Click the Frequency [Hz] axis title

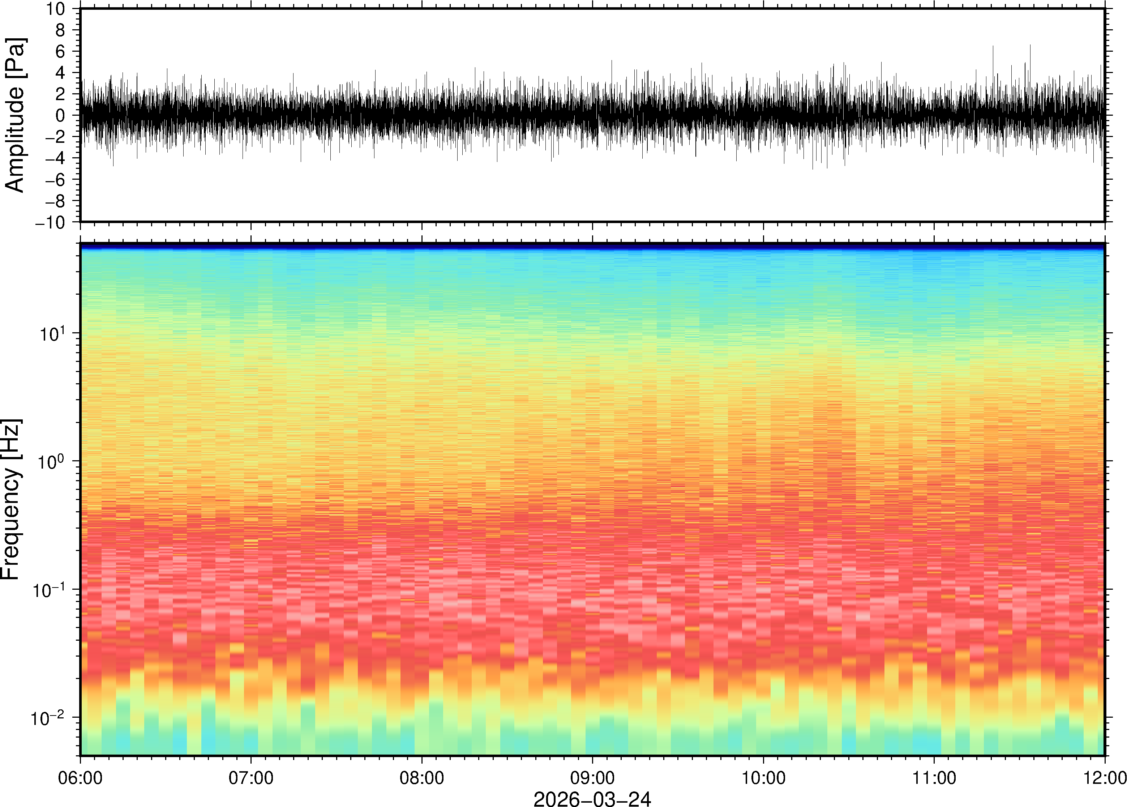pos(11,499)
